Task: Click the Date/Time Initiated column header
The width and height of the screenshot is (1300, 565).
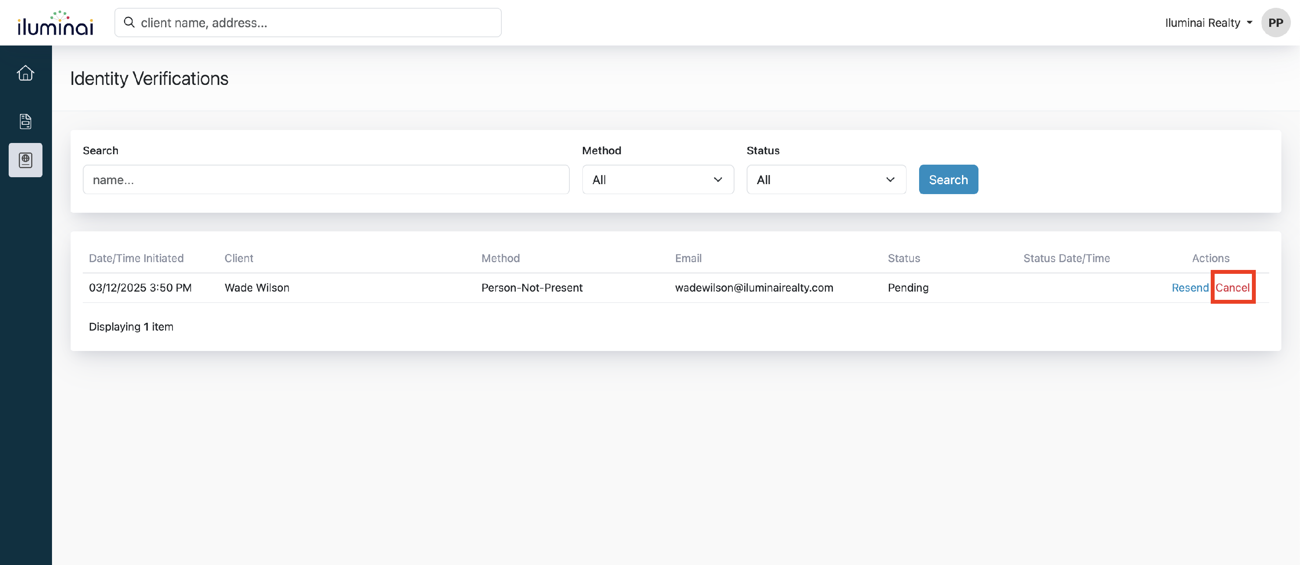Action: (136, 258)
